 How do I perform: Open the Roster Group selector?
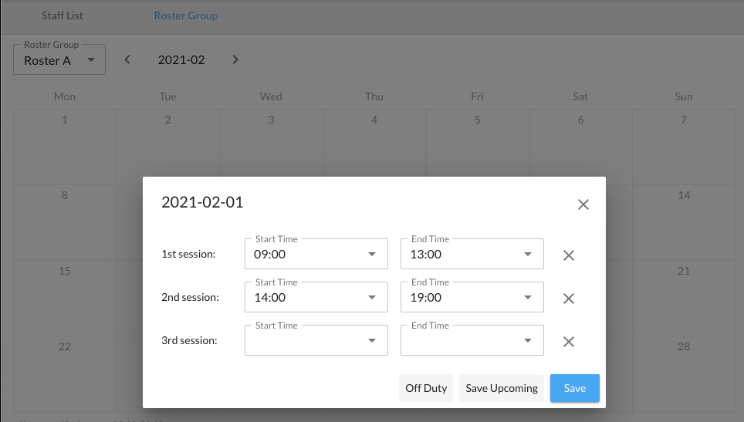coord(59,60)
